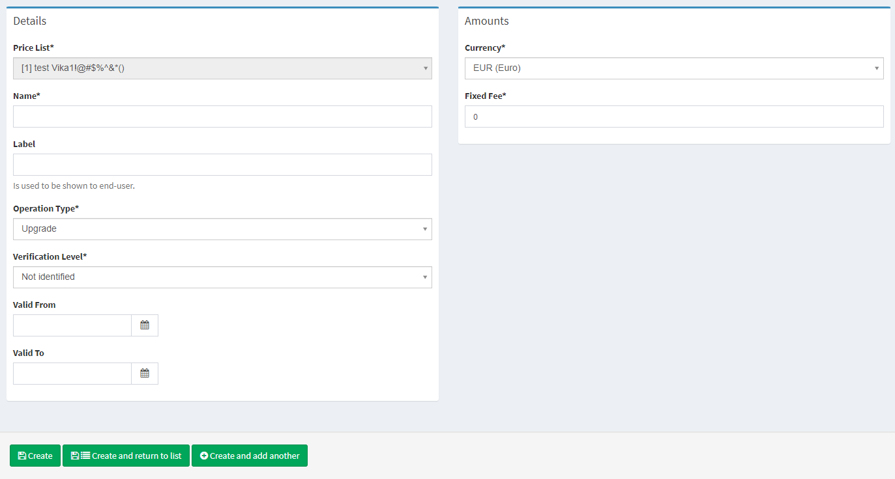Click the floppy disk icon on Create

pos(22,456)
